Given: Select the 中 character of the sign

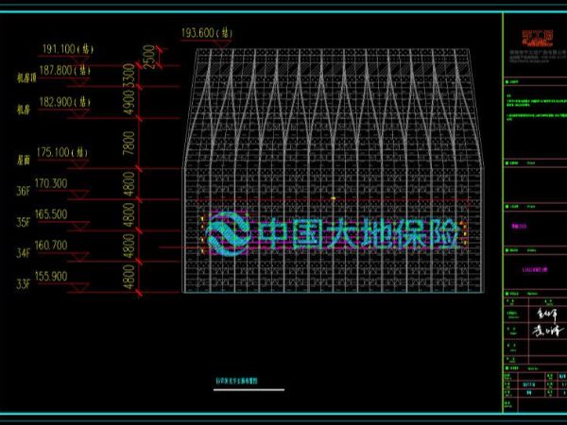Looking at the screenshot, I should pos(274,234).
